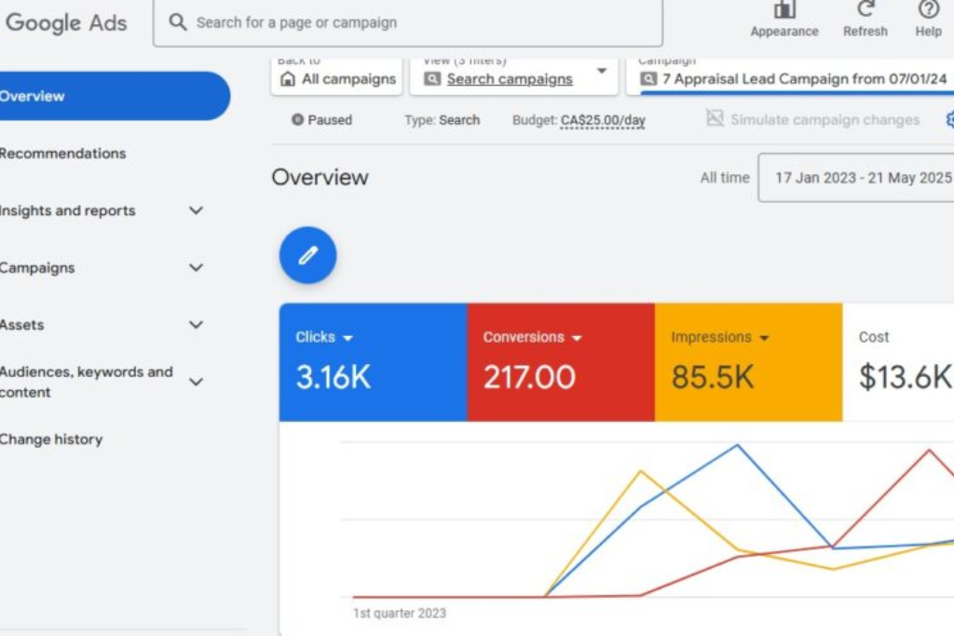Click the Appearance icon in header
This screenshot has width=954, height=636.
784,10
